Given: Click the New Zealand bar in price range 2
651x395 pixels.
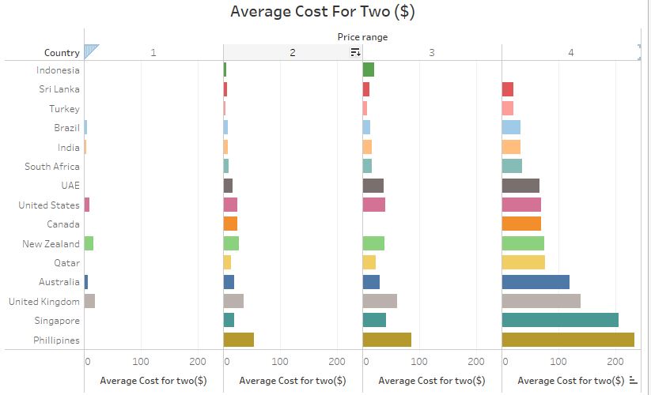Looking at the screenshot, I should (x=231, y=243).
